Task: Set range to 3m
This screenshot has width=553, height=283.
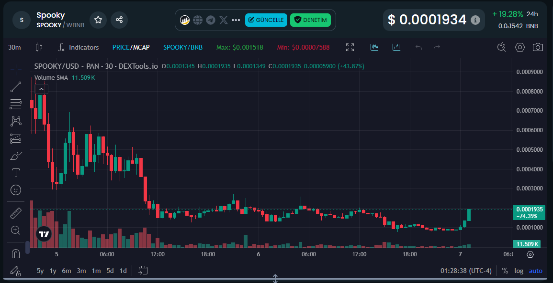Action: (81, 271)
